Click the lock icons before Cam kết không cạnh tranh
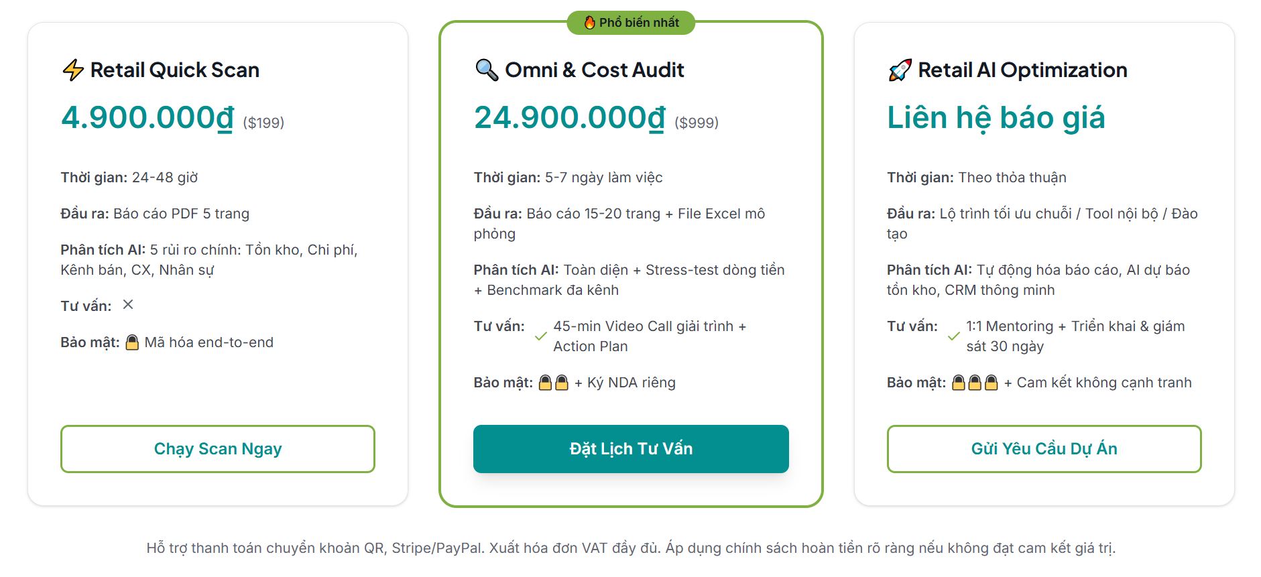The width and height of the screenshot is (1261, 577). tap(975, 383)
